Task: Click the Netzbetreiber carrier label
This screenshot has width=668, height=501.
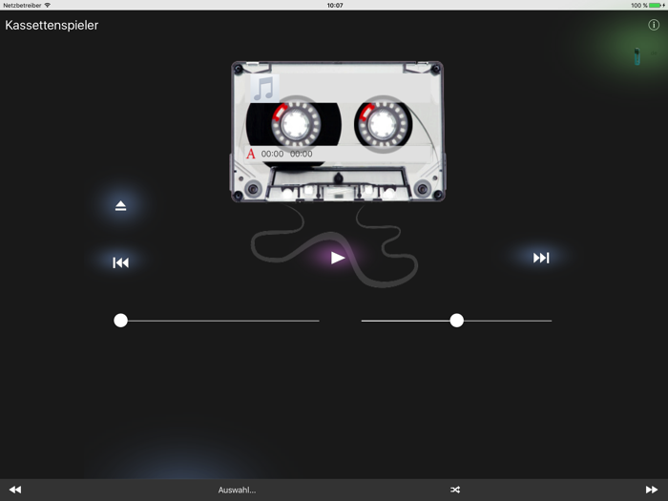Action: click(x=22, y=5)
